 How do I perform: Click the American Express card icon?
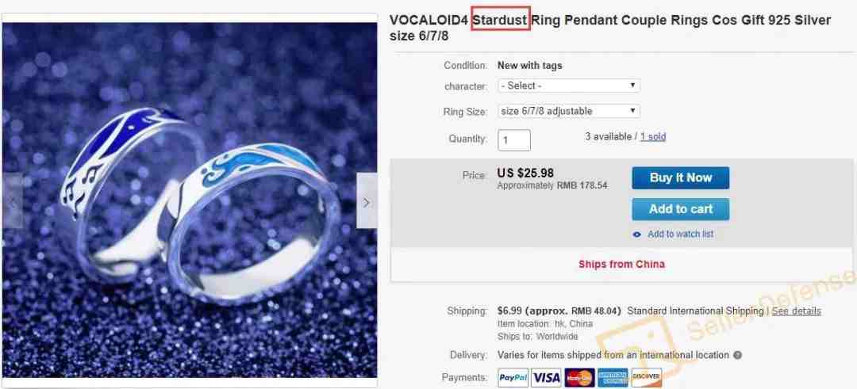(613, 378)
